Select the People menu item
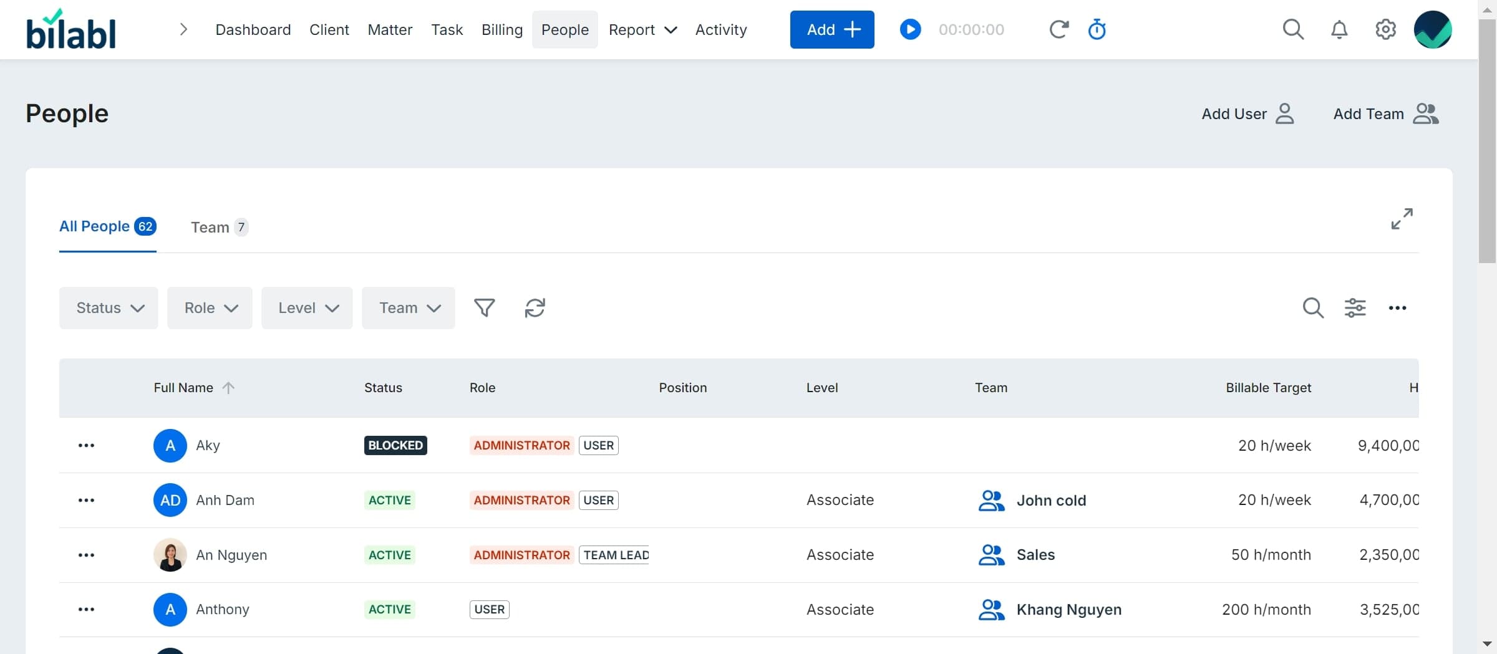The image size is (1497, 654). click(x=564, y=29)
